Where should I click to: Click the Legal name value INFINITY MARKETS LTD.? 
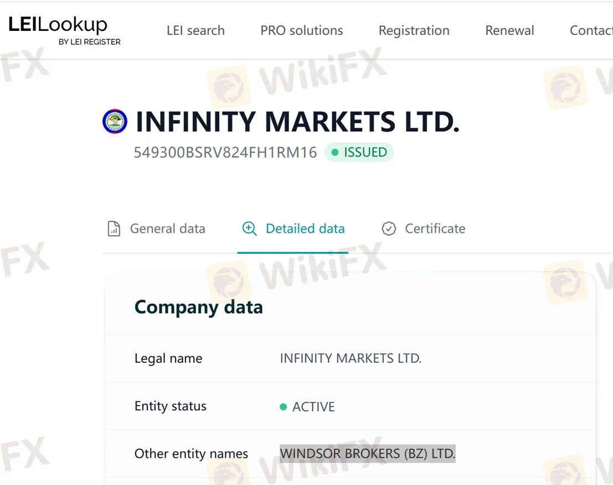[x=351, y=358]
